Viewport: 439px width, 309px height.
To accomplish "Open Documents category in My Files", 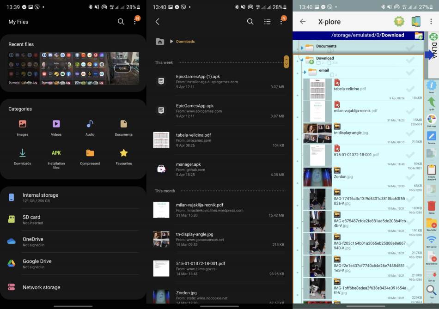I will tap(123, 128).
